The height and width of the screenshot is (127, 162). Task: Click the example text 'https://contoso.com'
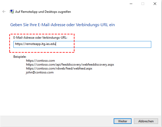[40, 61]
